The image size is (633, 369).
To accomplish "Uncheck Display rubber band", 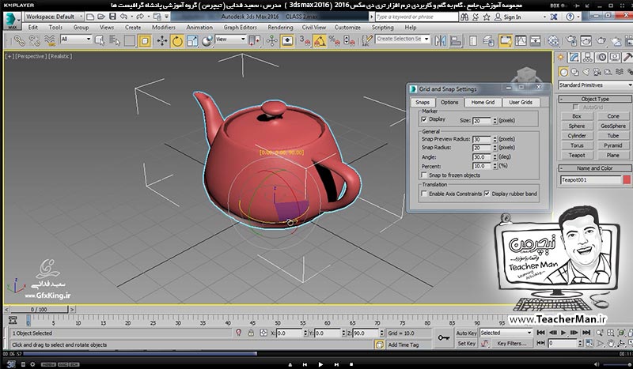I will pos(487,194).
